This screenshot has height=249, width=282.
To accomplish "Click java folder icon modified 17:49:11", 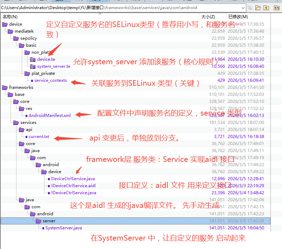I will (x=27, y=151).
